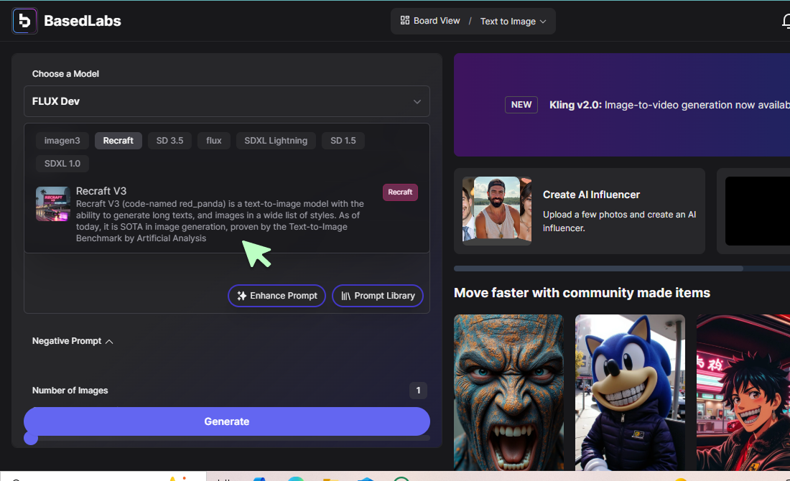
Task: Click the slider handle below Generate
Action: pos(31,438)
